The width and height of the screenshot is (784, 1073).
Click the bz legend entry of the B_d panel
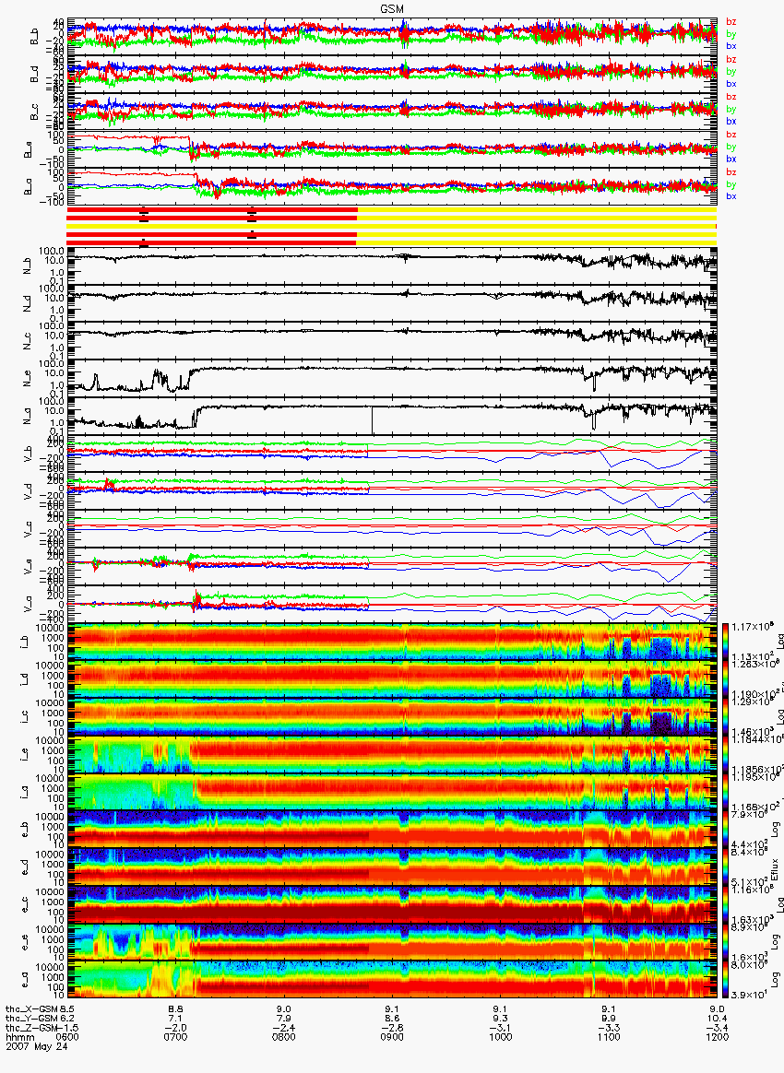731,60
